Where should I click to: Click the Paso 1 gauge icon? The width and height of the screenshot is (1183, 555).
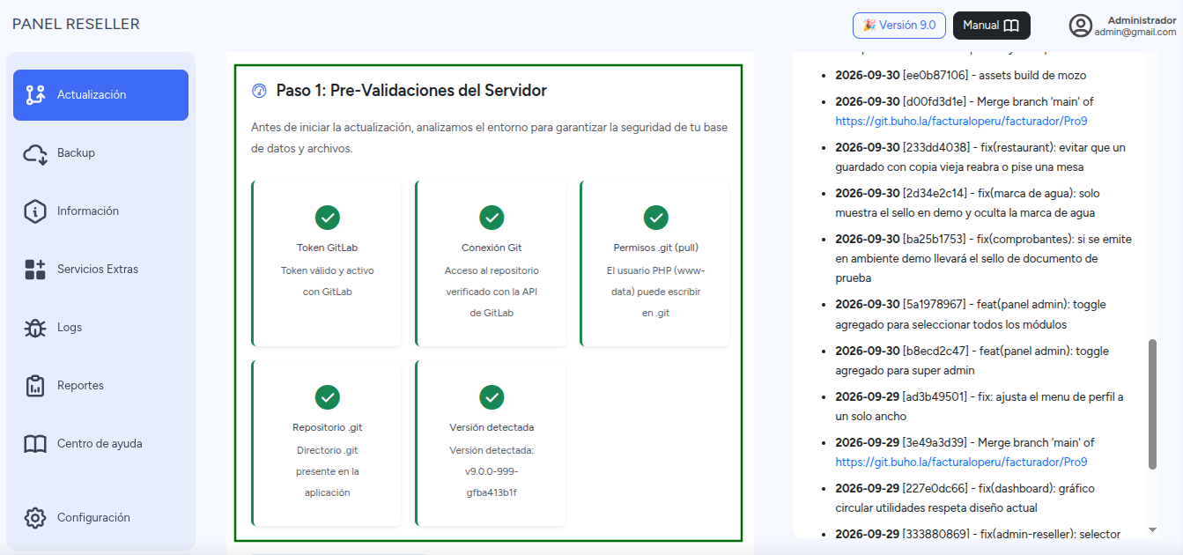(x=259, y=91)
